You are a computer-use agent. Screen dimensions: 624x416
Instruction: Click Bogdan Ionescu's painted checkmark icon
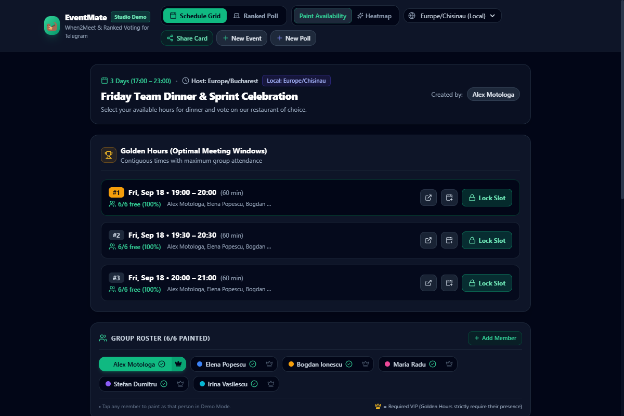[349, 364]
